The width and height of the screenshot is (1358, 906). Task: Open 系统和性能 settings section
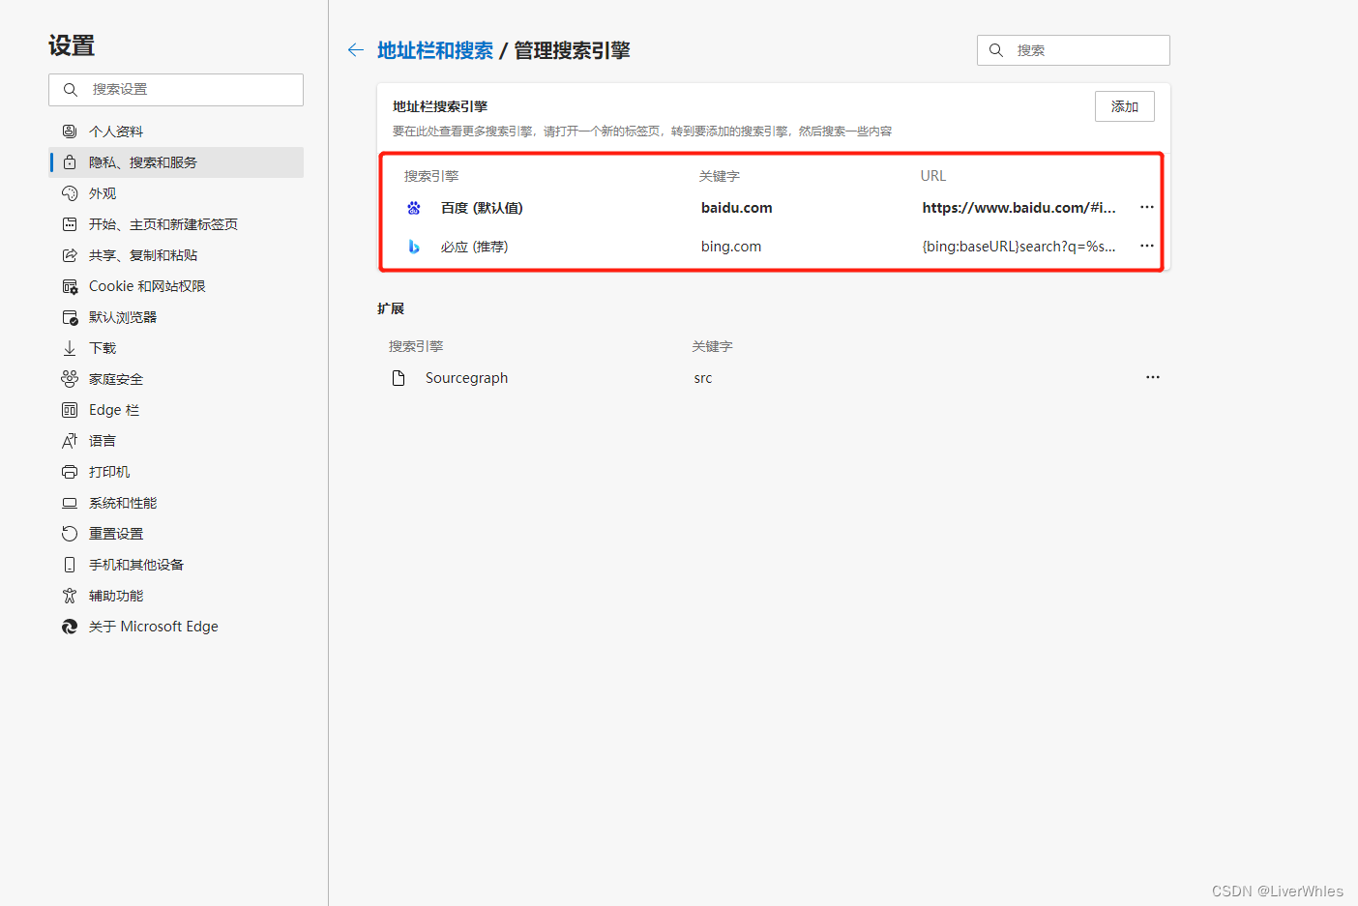coord(176,503)
